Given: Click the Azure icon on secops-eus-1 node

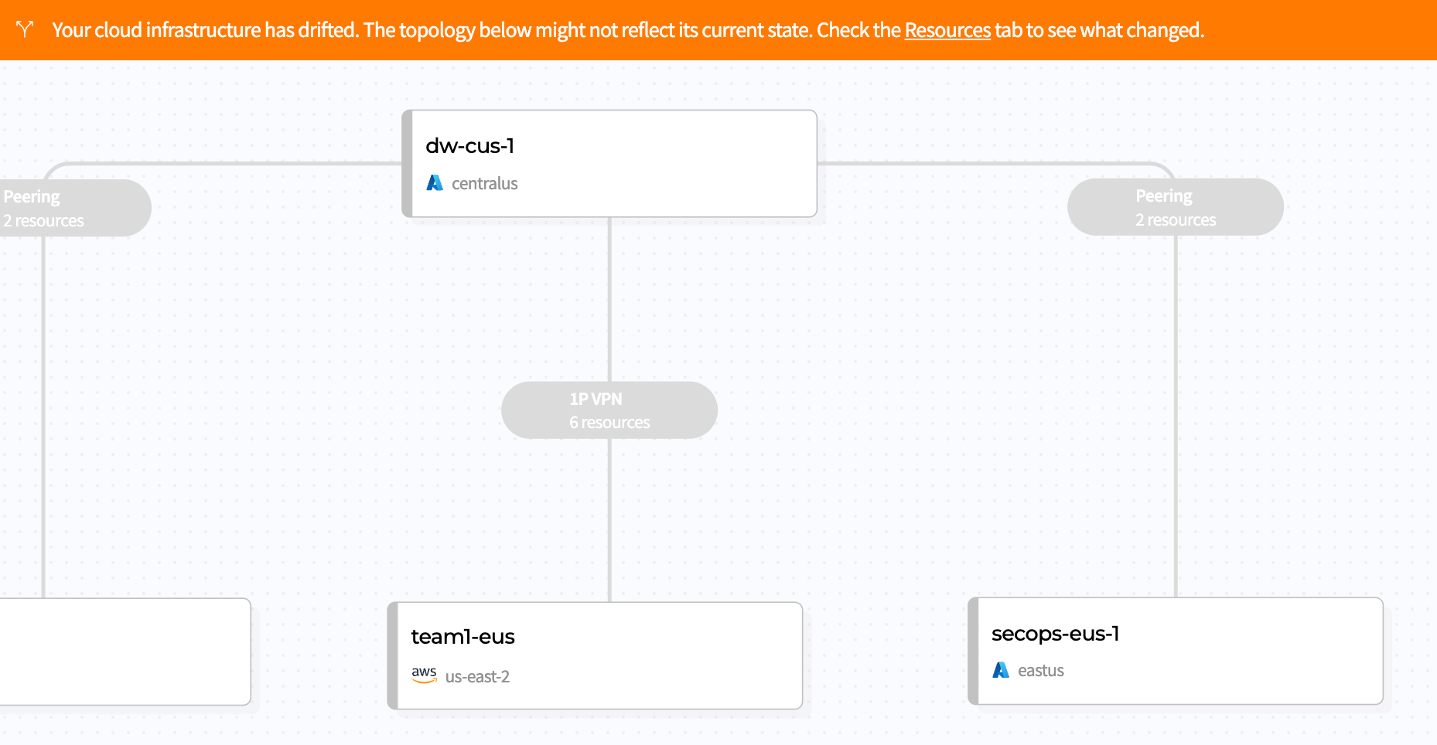Looking at the screenshot, I should [1001, 669].
